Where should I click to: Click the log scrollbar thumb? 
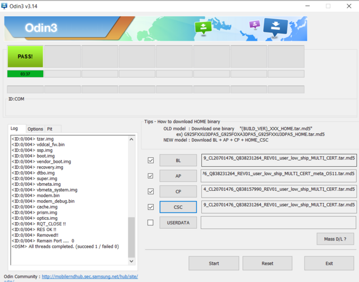131,237
